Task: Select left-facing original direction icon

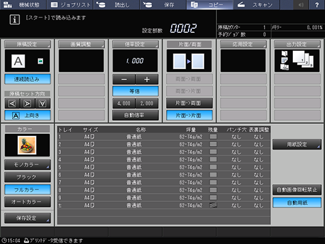Action: [x=13, y=104]
